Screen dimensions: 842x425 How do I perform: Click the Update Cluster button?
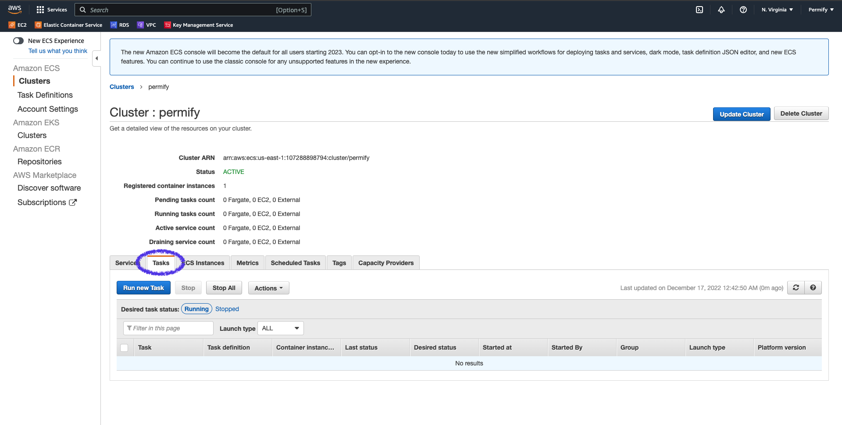click(742, 114)
